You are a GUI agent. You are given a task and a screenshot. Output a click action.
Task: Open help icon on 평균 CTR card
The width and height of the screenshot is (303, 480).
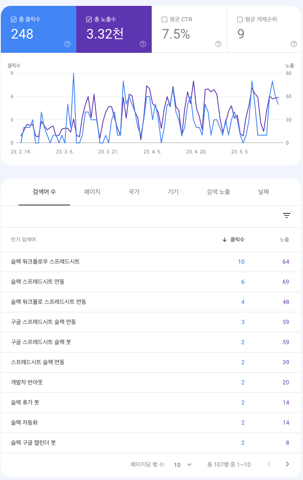point(218,44)
